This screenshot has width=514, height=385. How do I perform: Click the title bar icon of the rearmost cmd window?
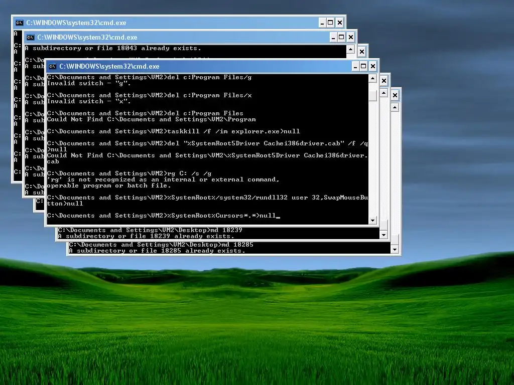click(x=20, y=23)
